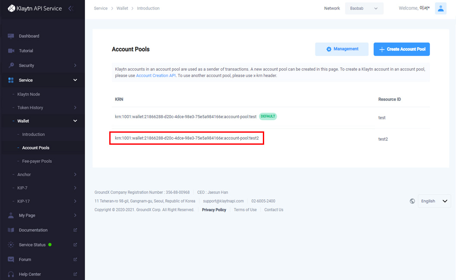This screenshot has height=280, width=456.
Task: Expand the KIP-17 submenu chevron
Action: point(75,201)
